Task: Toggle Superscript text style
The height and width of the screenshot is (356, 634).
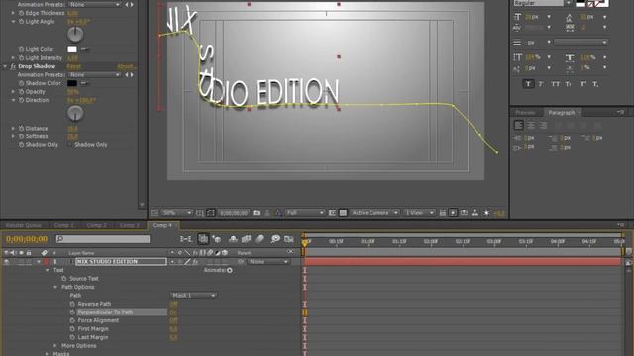Action: pos(583,84)
